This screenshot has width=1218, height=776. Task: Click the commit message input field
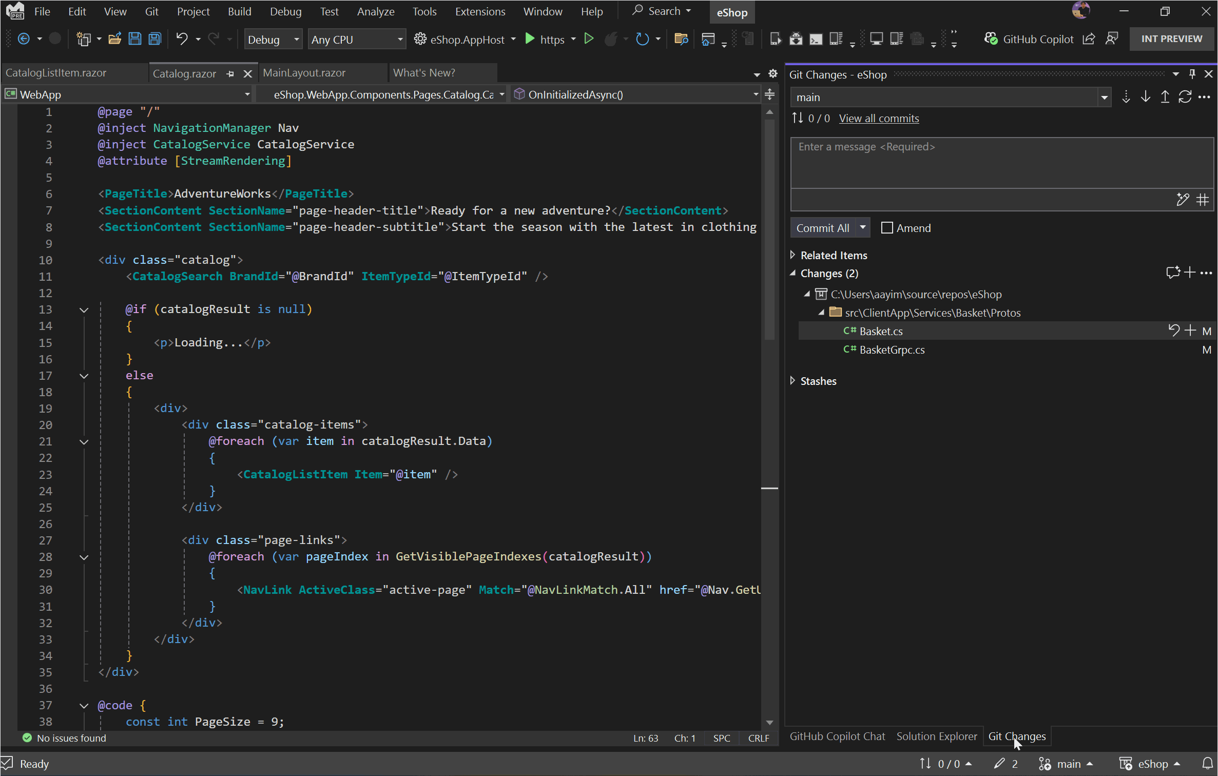(x=1001, y=162)
